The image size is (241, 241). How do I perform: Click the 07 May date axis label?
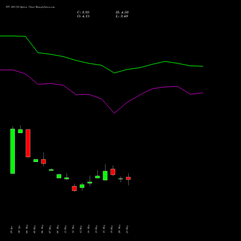coord(50,229)
